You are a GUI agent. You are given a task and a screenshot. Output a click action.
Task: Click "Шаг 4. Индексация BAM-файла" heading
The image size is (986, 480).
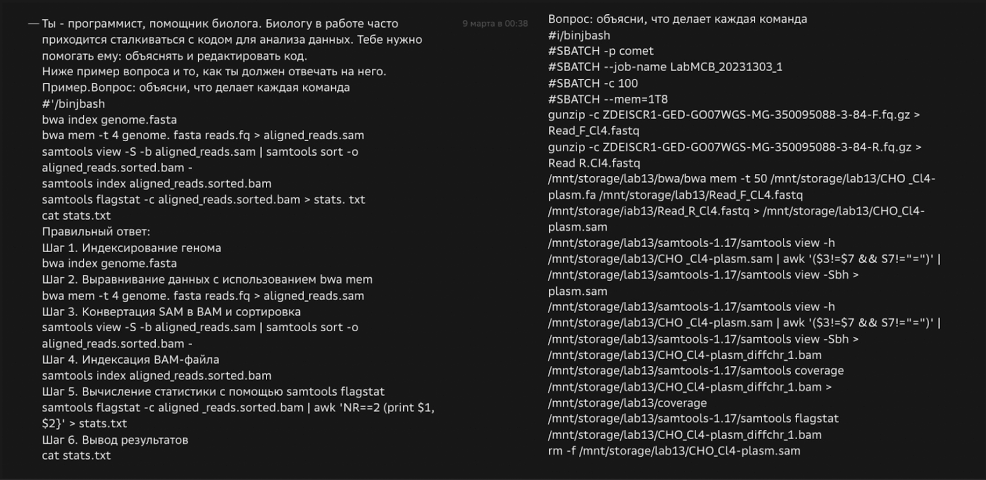pos(131,359)
